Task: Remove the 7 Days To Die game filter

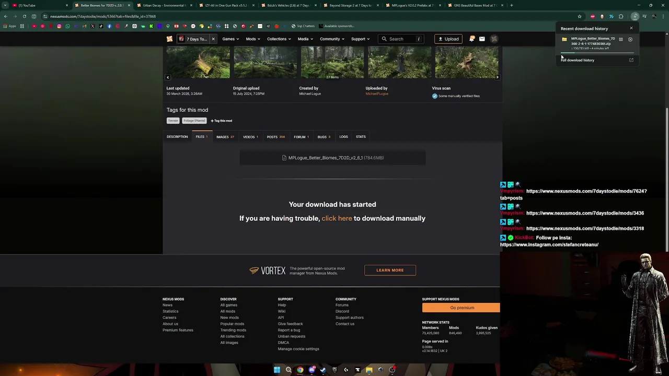Action: point(213,39)
